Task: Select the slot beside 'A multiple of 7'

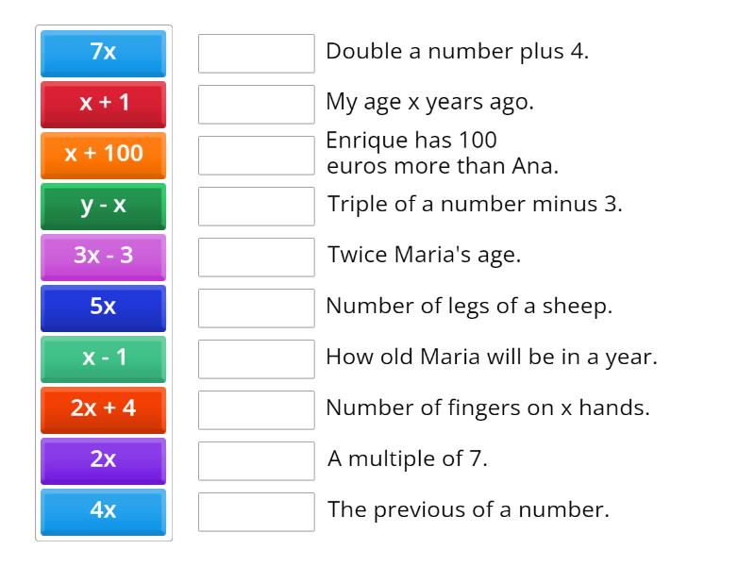Action: pyautogui.click(x=256, y=460)
